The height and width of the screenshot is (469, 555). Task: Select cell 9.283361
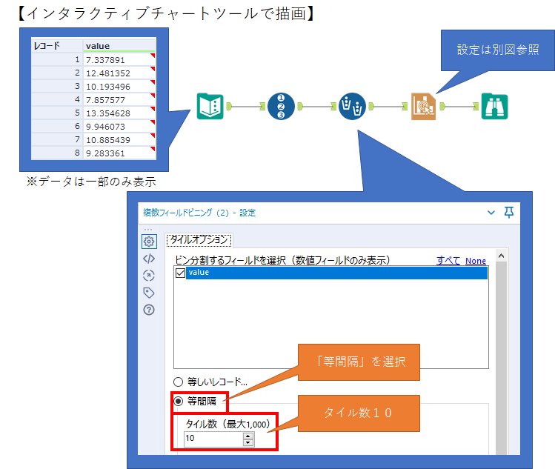point(119,153)
